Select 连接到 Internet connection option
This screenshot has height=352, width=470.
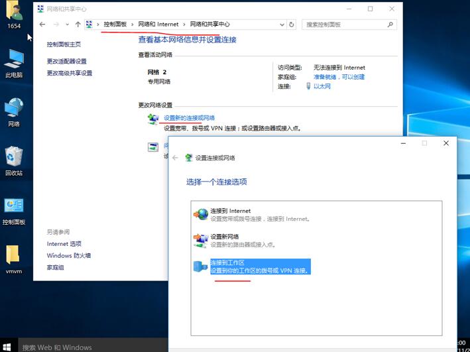click(x=230, y=211)
